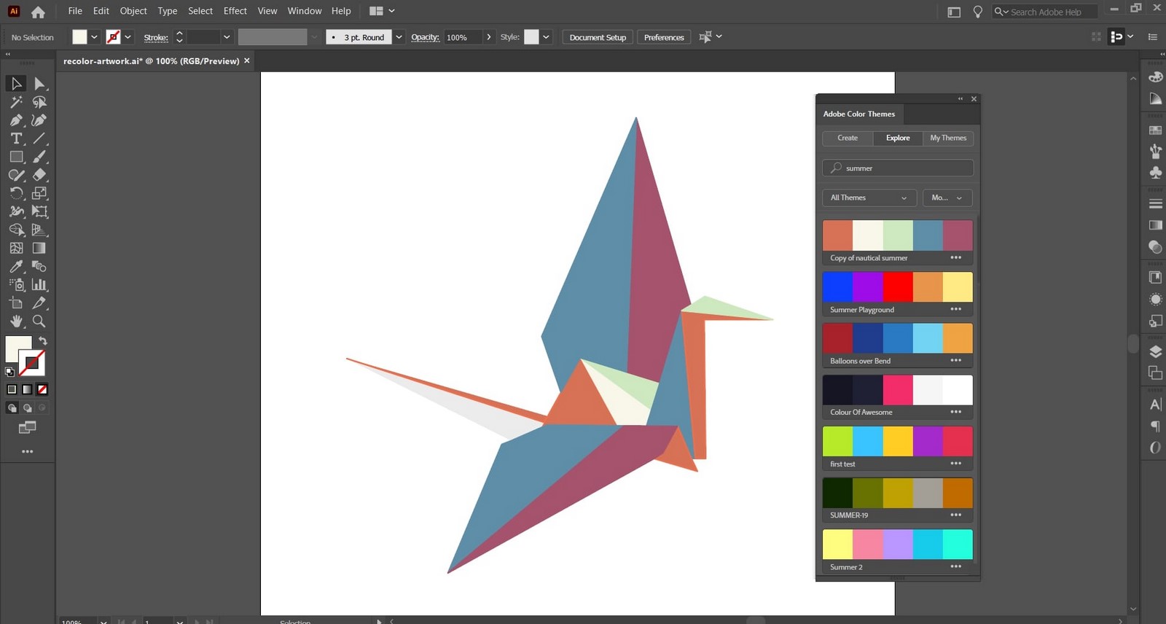This screenshot has width=1166, height=624.
Task: Select the Blend tool
Action: tap(39, 266)
